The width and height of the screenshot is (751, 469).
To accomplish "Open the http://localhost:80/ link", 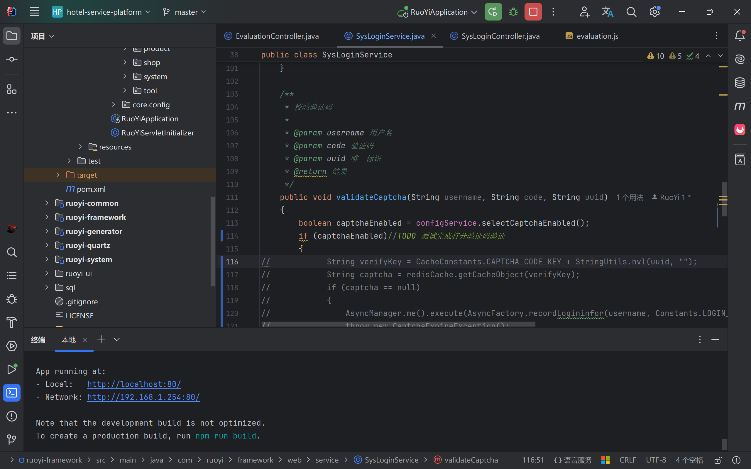I will (134, 384).
